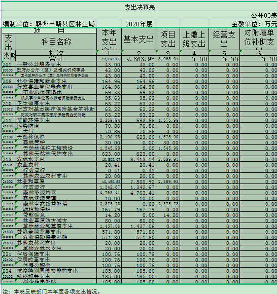This screenshot has width=277, height=294.
Task: Click the 经营支出 column header
Action: pyautogui.click(x=224, y=39)
